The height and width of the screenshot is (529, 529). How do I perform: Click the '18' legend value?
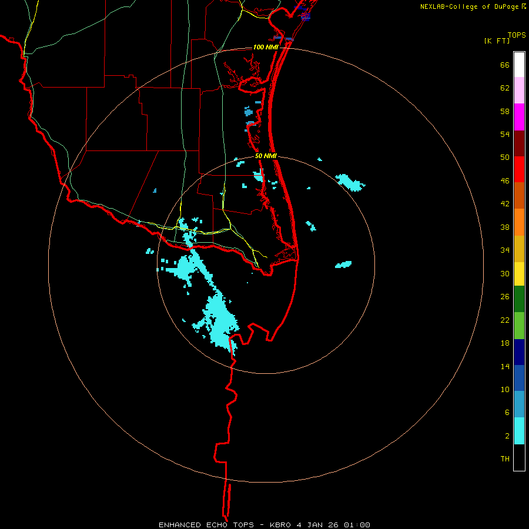click(505, 343)
